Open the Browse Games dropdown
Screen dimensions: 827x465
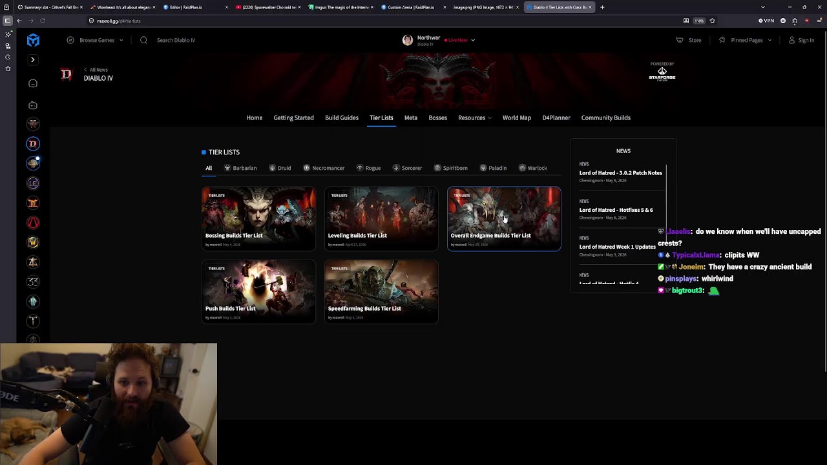pos(95,40)
